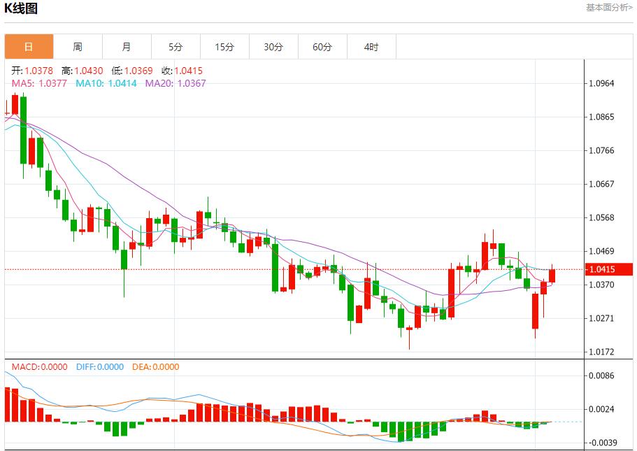The height and width of the screenshot is (451, 637).
Task: Open the 30分 interval tab
Action: pyautogui.click(x=273, y=47)
